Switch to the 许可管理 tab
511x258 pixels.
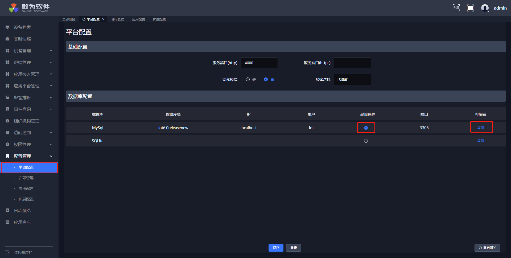[x=118, y=19]
